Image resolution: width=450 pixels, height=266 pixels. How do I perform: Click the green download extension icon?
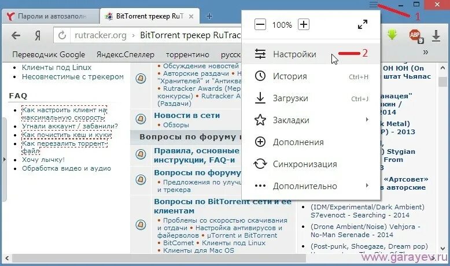(392, 35)
